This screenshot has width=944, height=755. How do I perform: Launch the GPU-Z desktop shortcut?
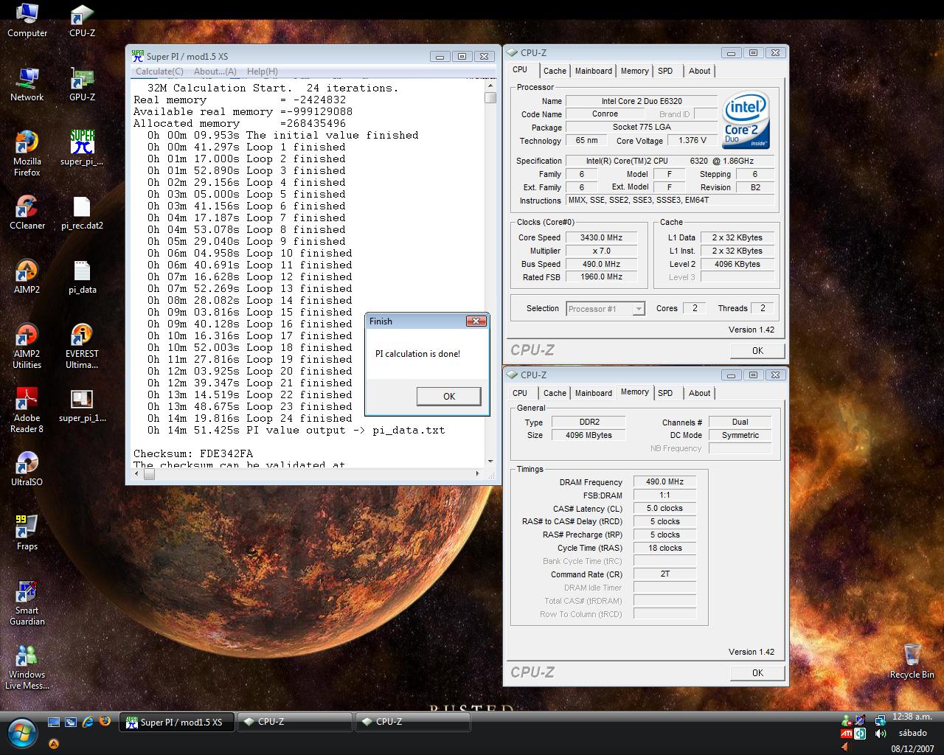(x=82, y=84)
